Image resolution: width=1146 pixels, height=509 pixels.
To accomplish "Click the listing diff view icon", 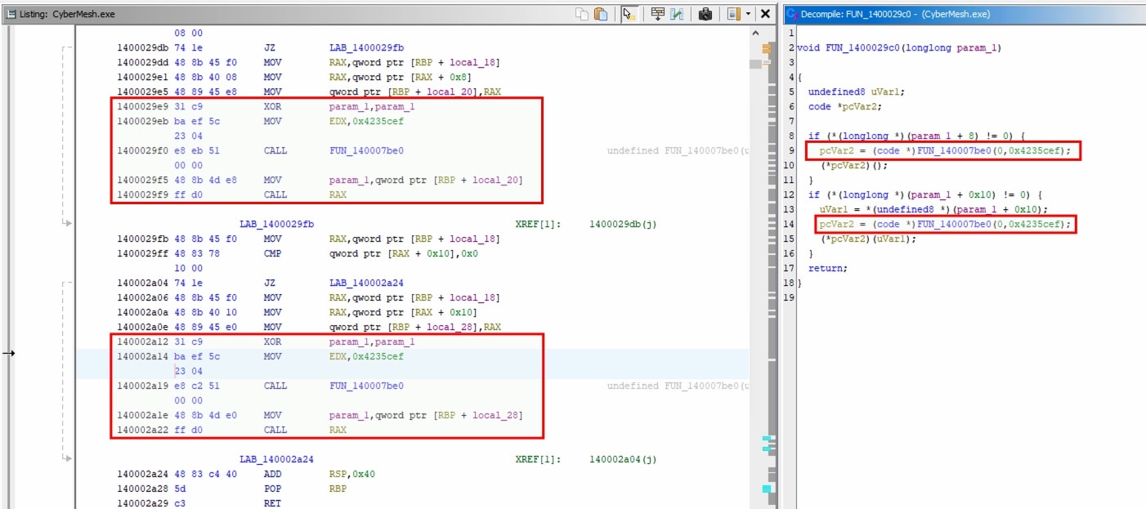I will 677,14.
